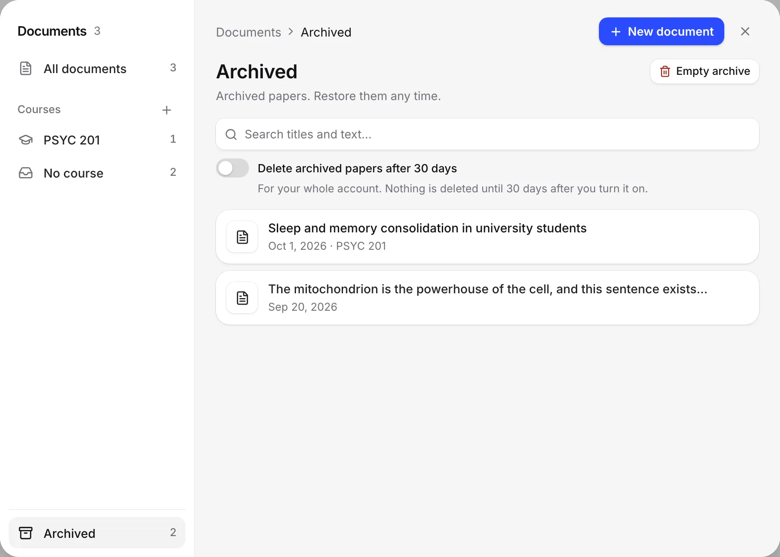Click the Delete archived papers label text
780x557 pixels.
pos(357,168)
